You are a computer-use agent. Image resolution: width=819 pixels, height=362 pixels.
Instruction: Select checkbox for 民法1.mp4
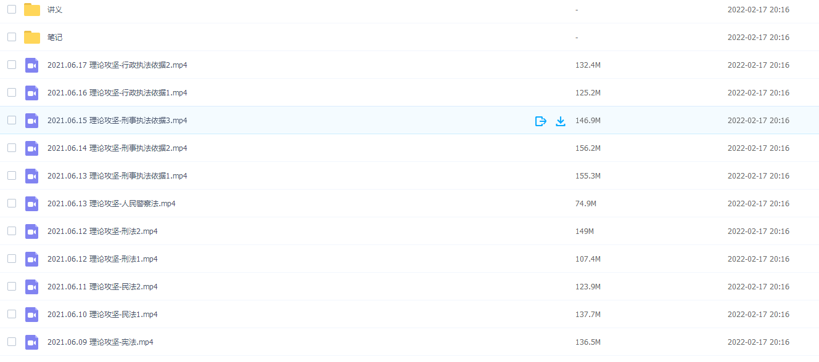coord(12,314)
